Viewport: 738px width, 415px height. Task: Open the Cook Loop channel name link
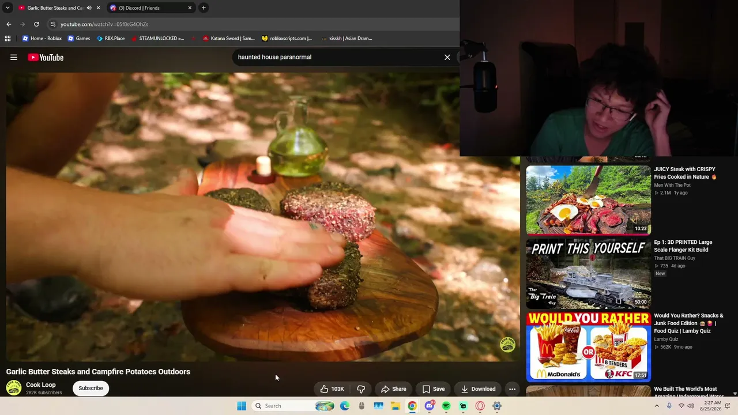41,385
